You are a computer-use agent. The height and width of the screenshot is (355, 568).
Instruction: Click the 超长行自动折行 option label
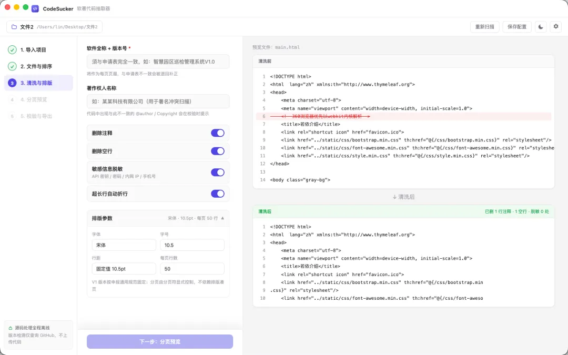pyautogui.click(x=110, y=194)
